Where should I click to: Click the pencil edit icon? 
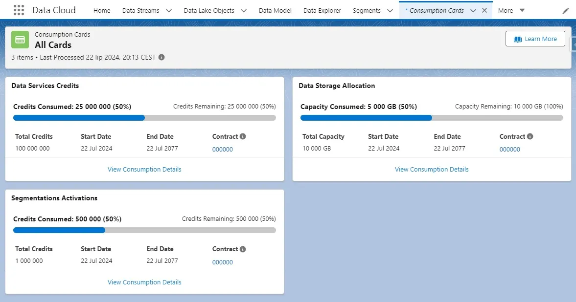click(566, 10)
